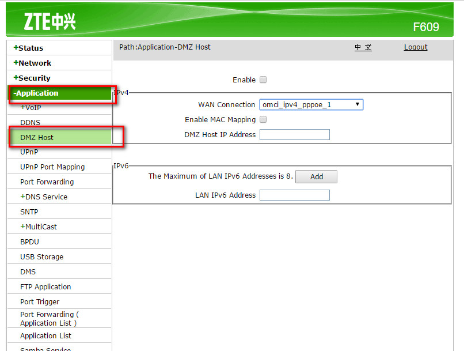
Task: Open the DMS page
Action: coord(28,271)
